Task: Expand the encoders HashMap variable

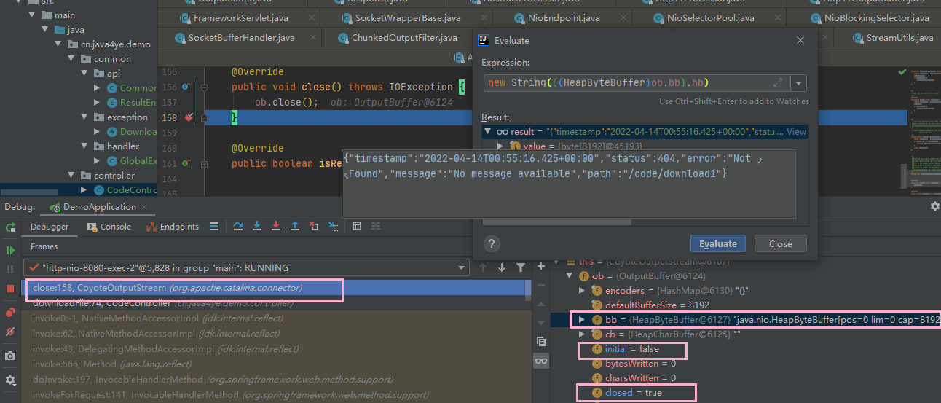Action: click(x=581, y=290)
